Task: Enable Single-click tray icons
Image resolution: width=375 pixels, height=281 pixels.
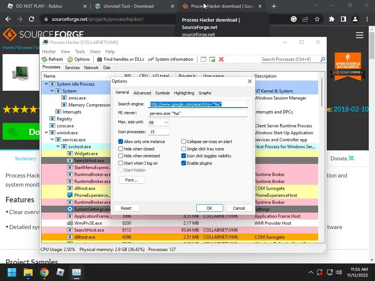Action: click(x=184, y=149)
